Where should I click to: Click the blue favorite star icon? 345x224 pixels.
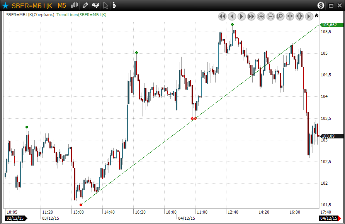[5, 5]
